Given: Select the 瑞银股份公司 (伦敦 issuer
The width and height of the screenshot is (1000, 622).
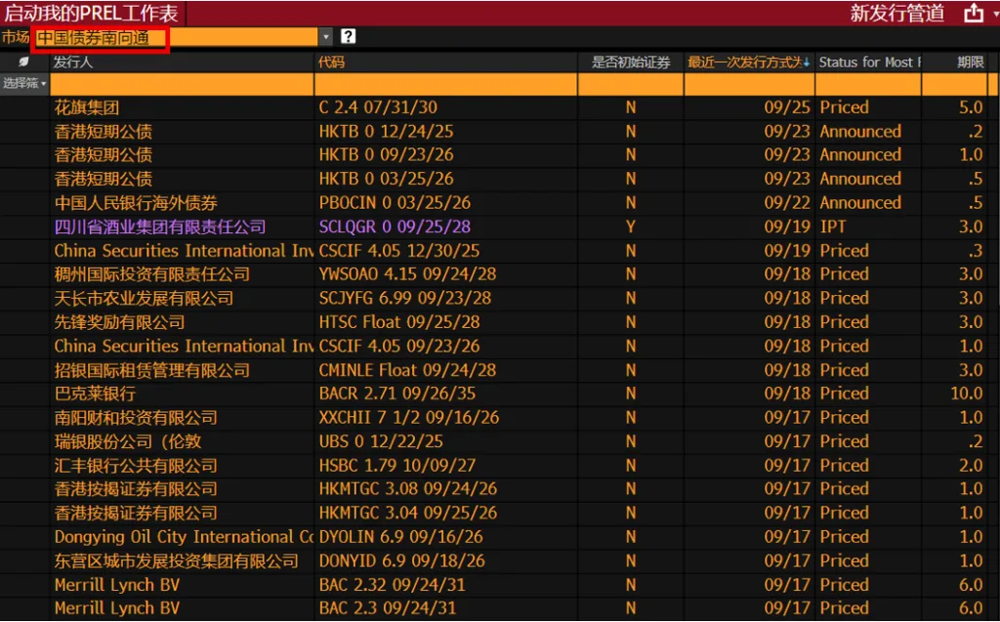Looking at the screenshot, I should (x=128, y=441).
